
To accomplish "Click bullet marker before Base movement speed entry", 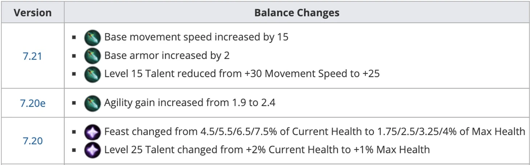I will pos(74,37).
